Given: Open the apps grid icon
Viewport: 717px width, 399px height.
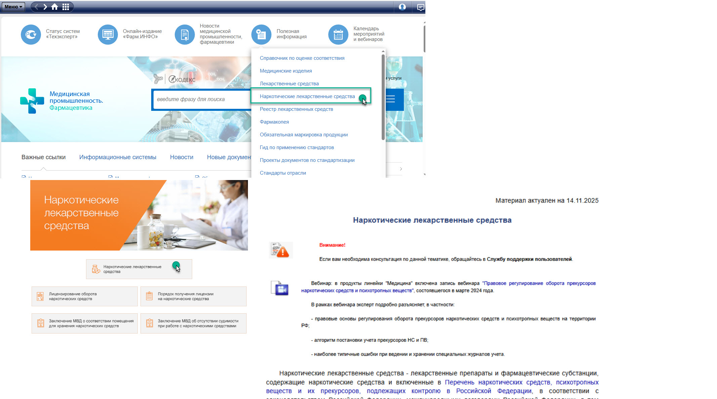Looking at the screenshot, I should pos(66,7).
